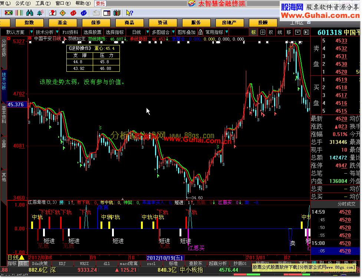Click the F10资料 toolbar item
The height and width of the screenshot is (278, 362).
[x=70, y=32]
